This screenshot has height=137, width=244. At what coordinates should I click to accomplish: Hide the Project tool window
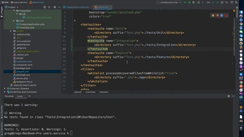(x=59, y=7)
